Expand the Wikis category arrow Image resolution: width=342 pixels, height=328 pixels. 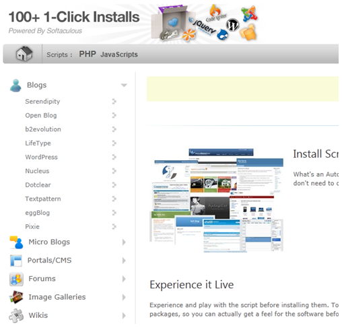[x=124, y=316]
